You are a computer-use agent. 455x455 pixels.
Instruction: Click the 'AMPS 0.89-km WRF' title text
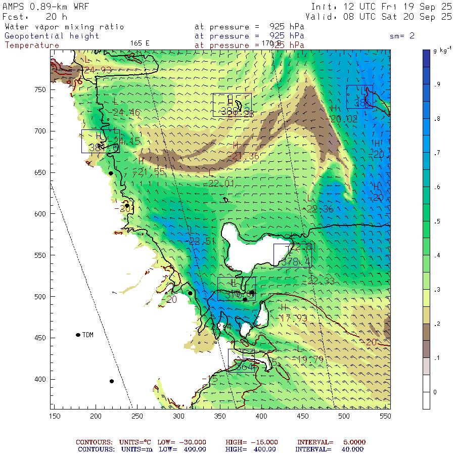[x=45, y=7]
